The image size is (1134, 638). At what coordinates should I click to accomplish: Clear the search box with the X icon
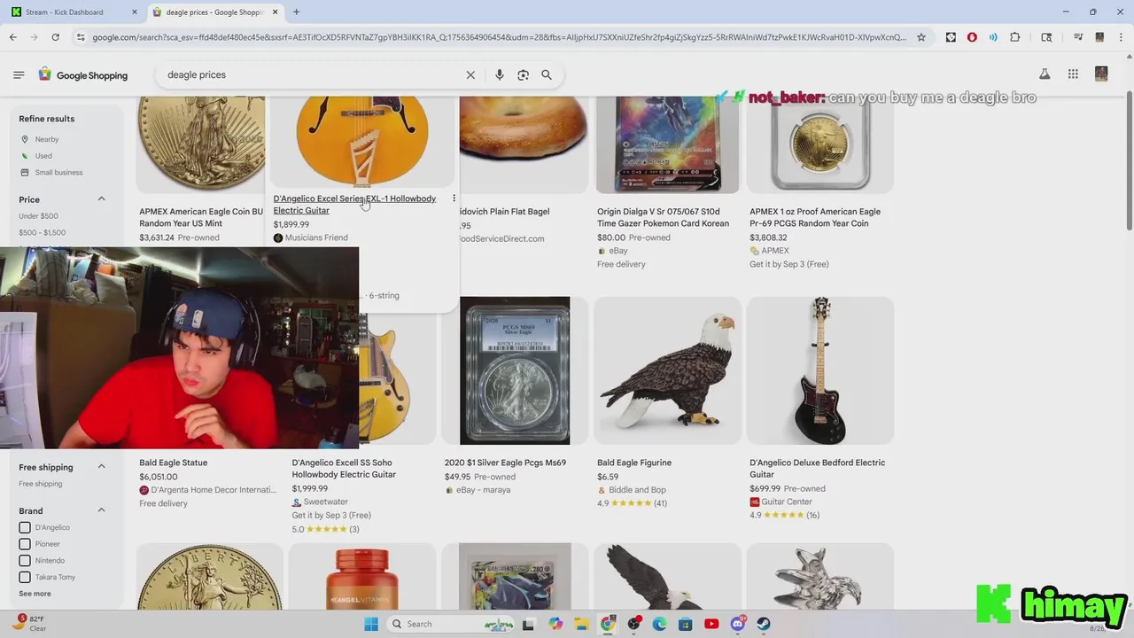[x=470, y=75]
